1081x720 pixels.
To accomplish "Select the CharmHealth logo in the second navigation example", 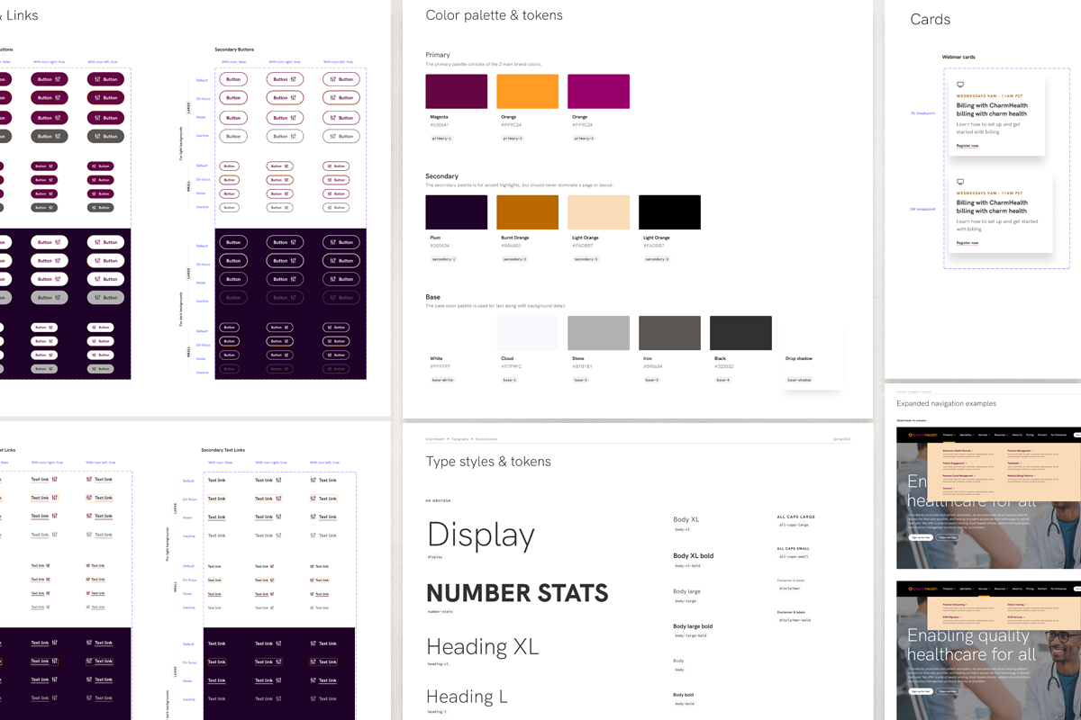I will tap(923, 589).
